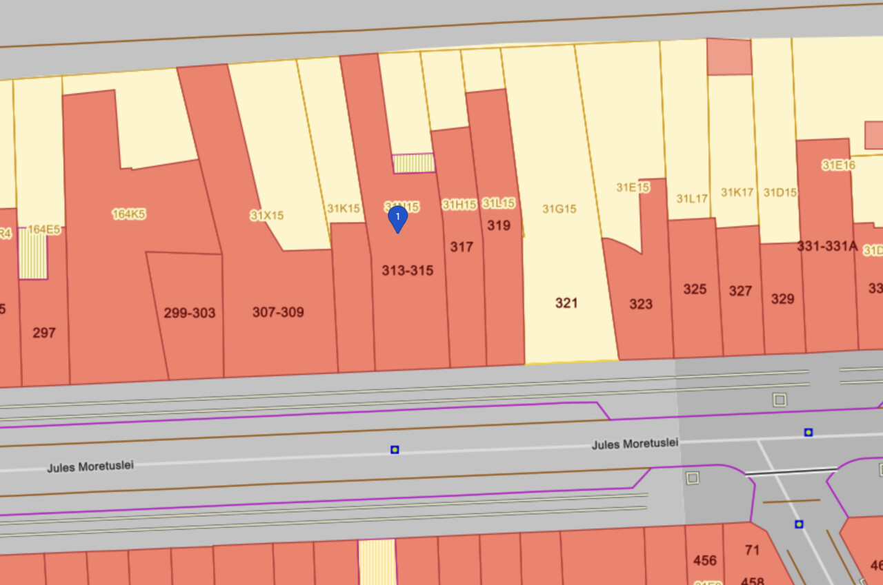Select parcel label 31G15
This screenshot has width=883, height=585.
click(x=559, y=209)
